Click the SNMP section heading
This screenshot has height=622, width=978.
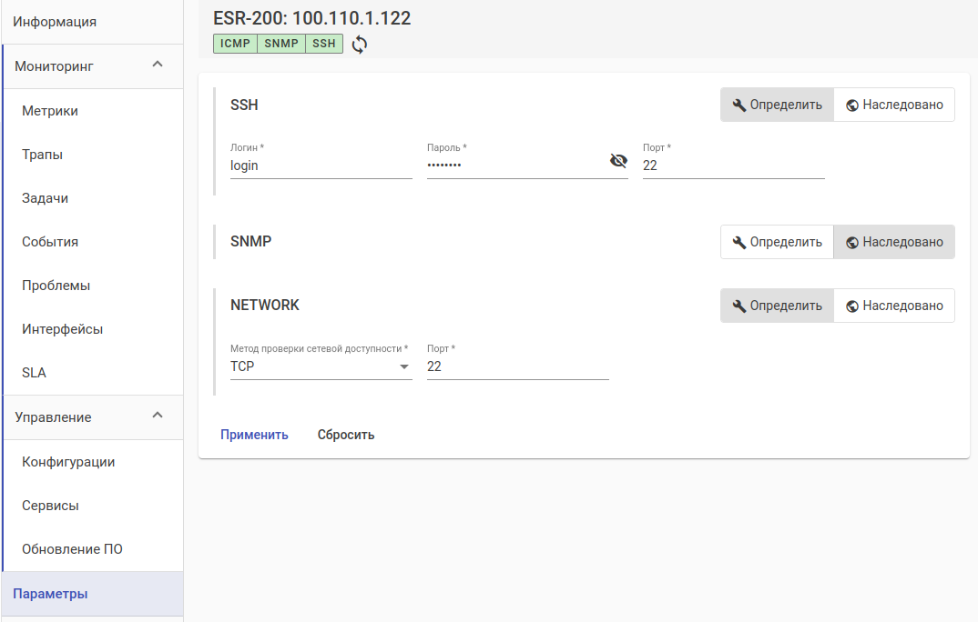click(x=250, y=242)
